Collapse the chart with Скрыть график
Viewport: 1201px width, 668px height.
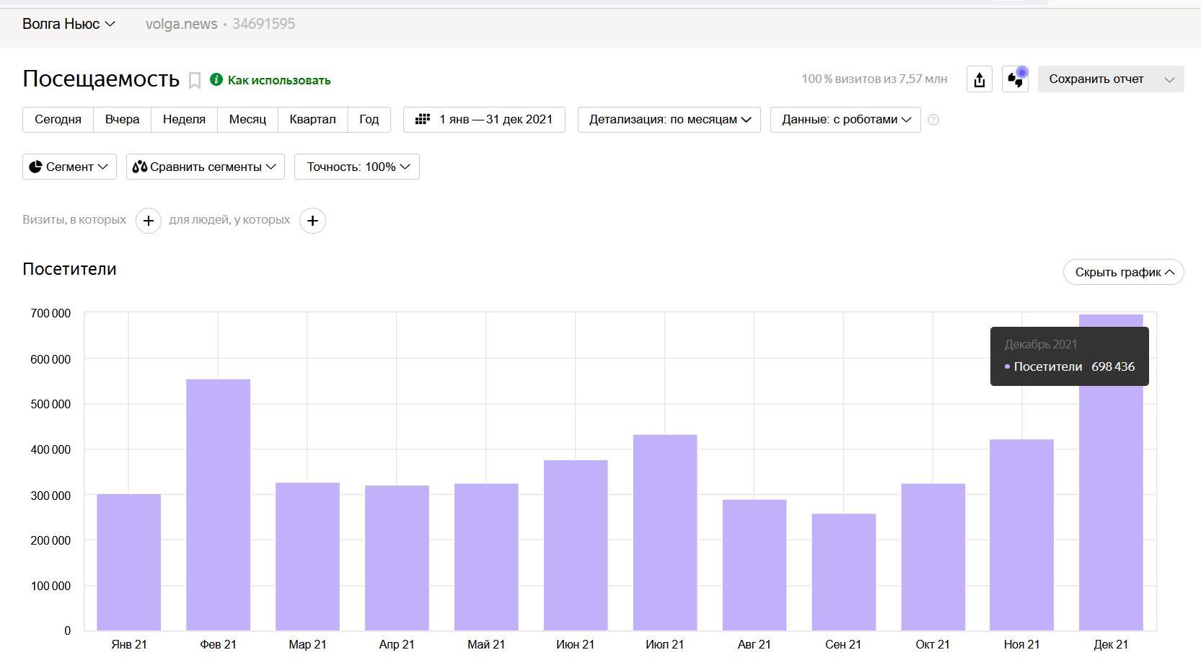(x=1124, y=272)
